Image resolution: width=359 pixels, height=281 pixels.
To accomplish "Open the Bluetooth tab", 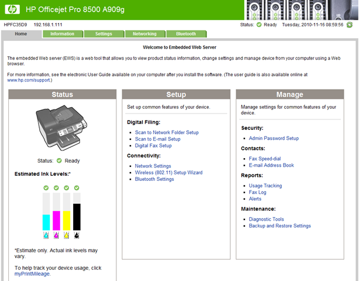I will (186, 34).
